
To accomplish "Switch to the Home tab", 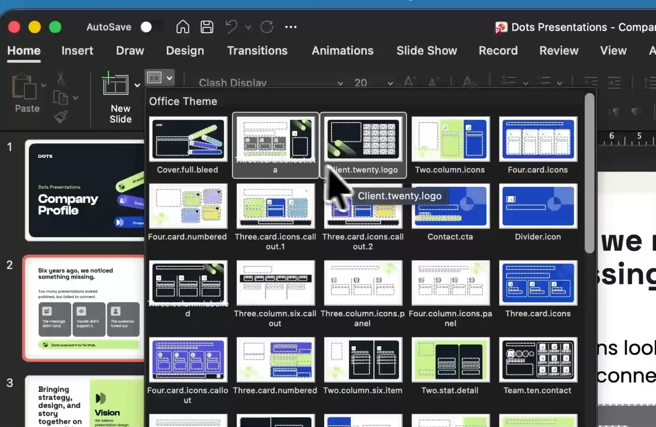I will tap(24, 51).
